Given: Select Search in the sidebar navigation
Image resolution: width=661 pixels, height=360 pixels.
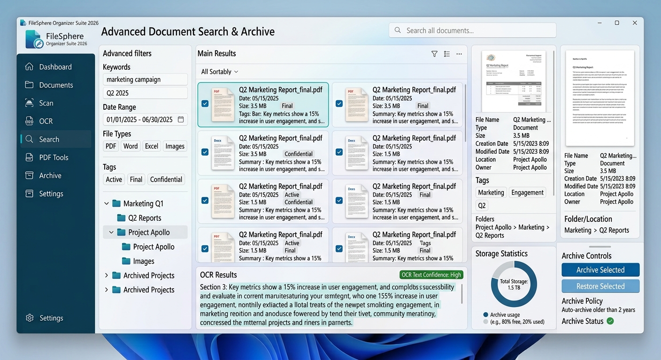Looking at the screenshot, I should [x=56, y=139].
